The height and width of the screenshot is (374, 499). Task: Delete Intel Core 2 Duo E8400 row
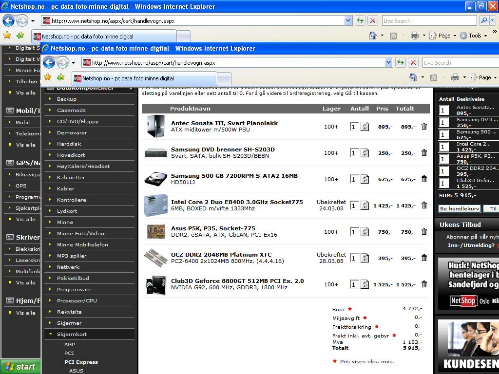tap(424, 206)
